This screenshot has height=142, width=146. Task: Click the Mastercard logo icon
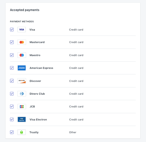(x=22, y=42)
